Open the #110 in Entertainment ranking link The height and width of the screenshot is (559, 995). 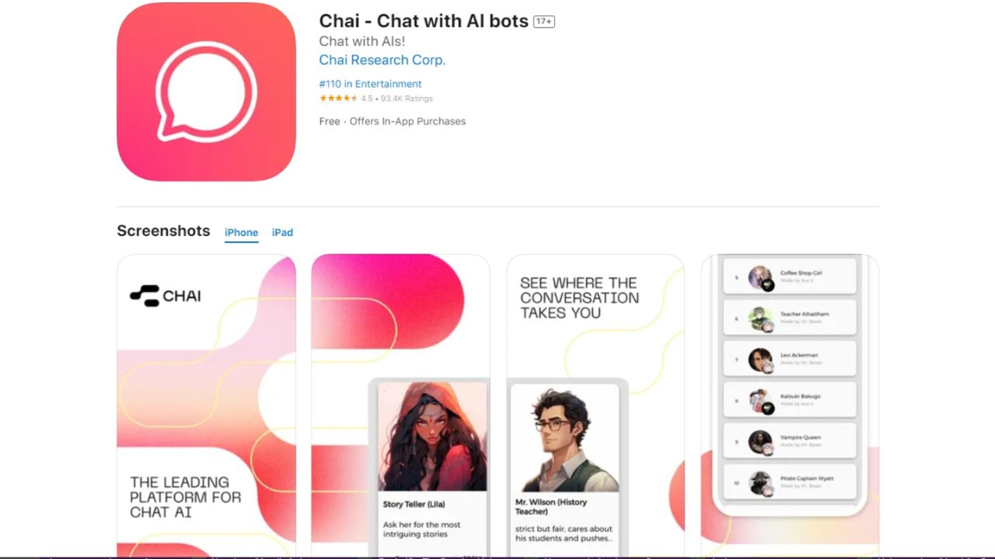point(371,84)
